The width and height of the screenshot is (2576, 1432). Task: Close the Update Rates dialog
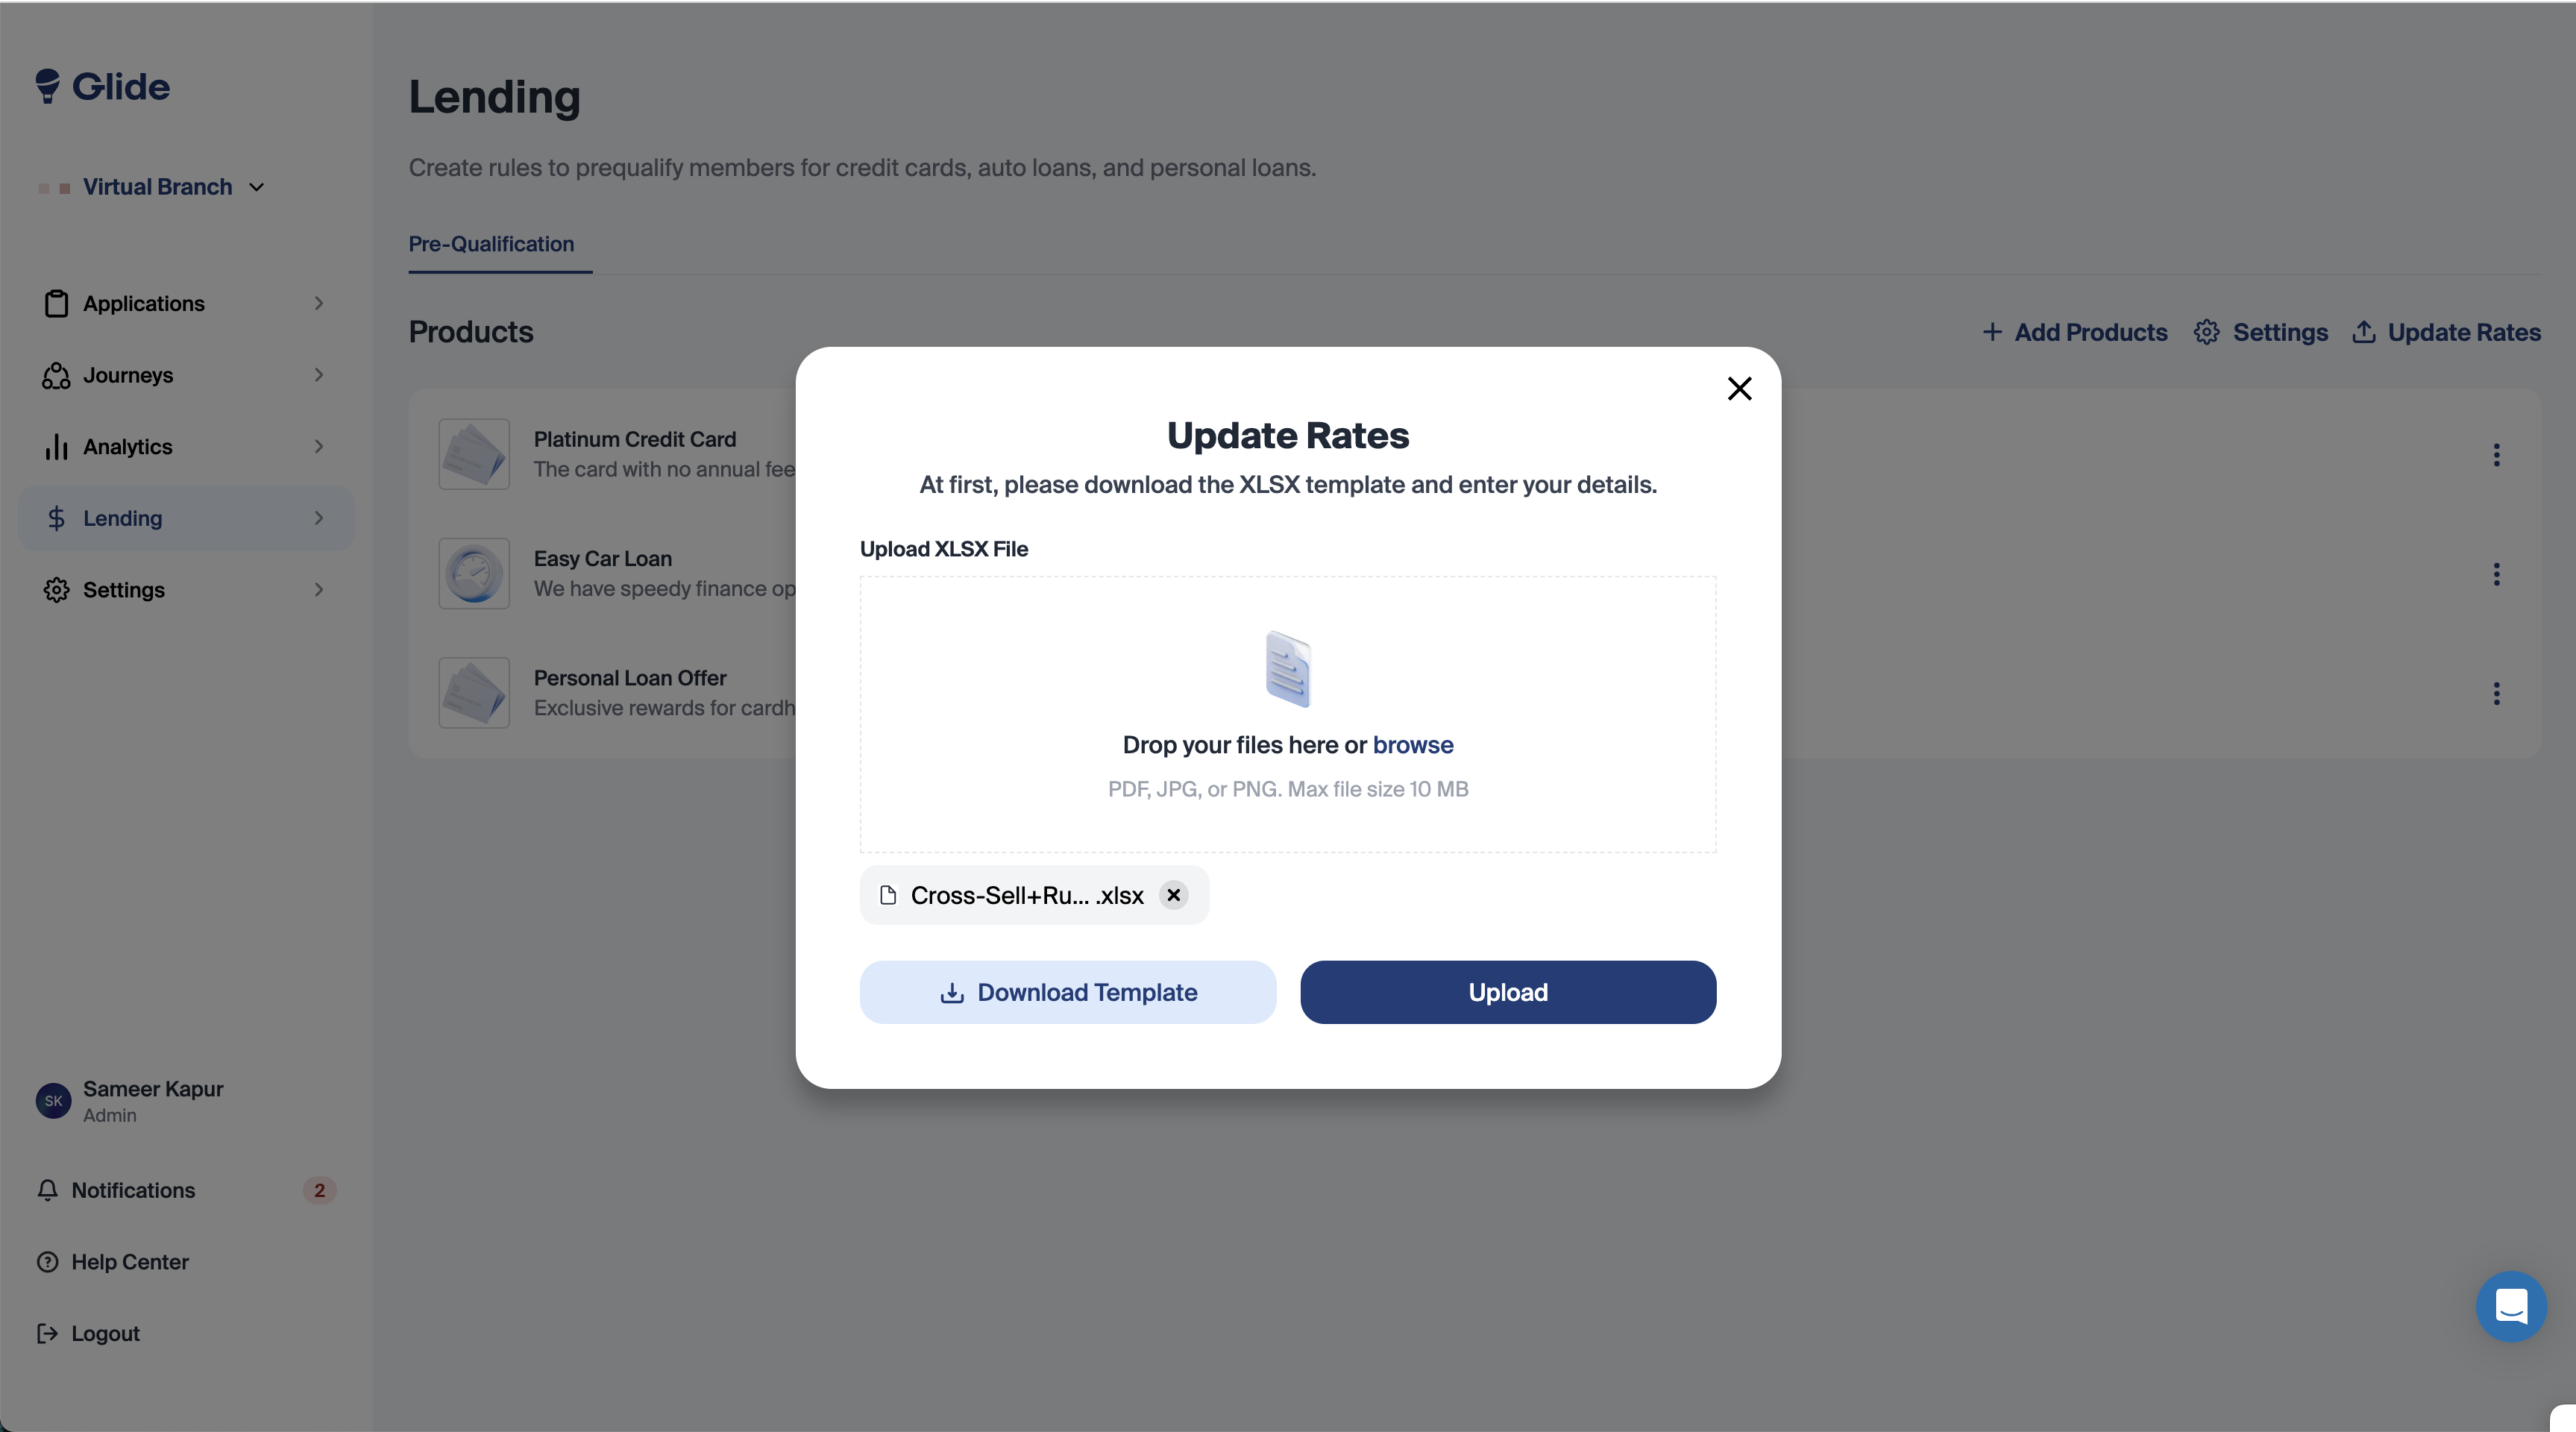(x=1739, y=388)
